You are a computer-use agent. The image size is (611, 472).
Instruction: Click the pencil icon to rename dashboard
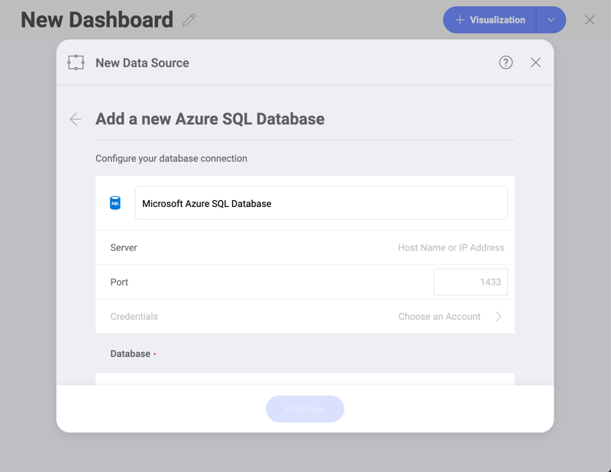[189, 21]
